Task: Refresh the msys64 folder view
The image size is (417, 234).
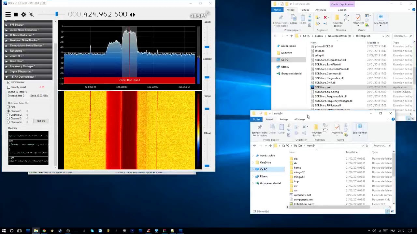Action: 367,146
